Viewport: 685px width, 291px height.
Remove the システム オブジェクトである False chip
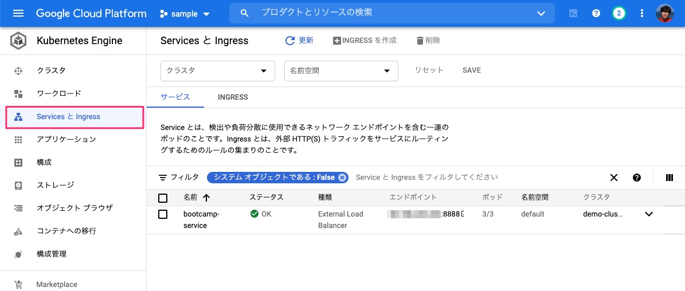click(342, 178)
